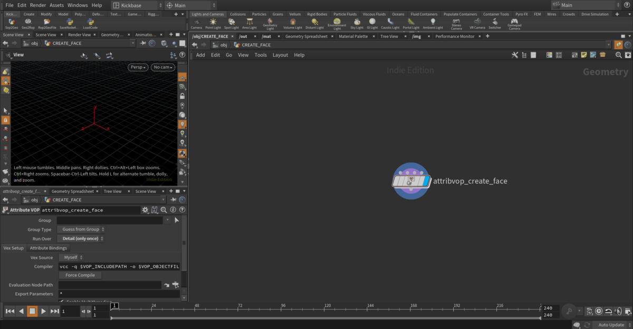Open the Group Type dropdown

81,229
